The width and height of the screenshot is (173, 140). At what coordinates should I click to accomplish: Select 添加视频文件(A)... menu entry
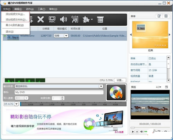click(15, 14)
